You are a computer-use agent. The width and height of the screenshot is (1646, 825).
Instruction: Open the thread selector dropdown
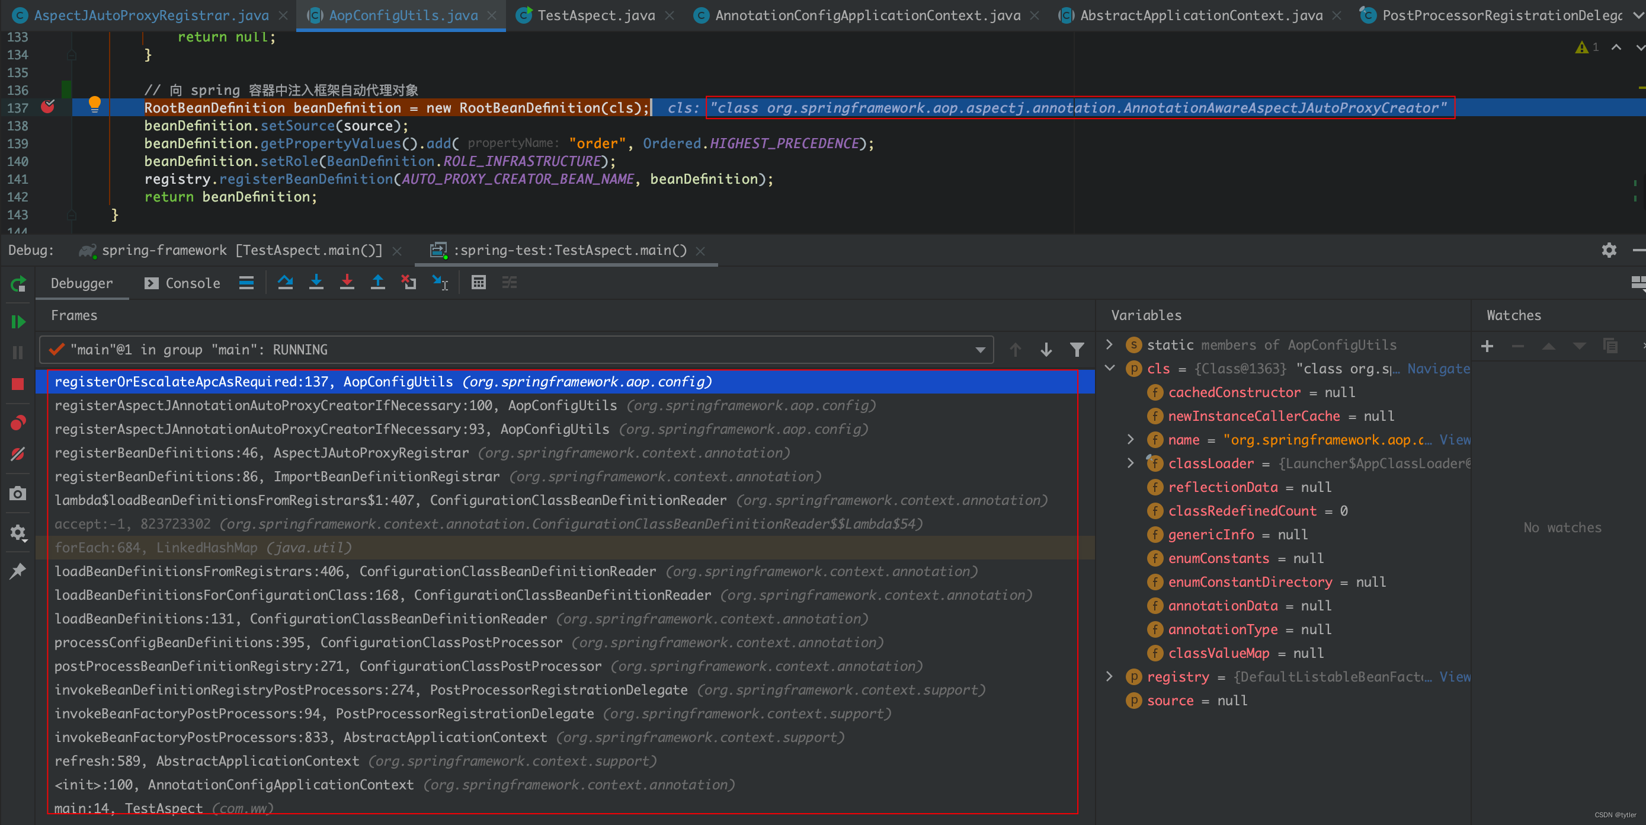pos(979,350)
